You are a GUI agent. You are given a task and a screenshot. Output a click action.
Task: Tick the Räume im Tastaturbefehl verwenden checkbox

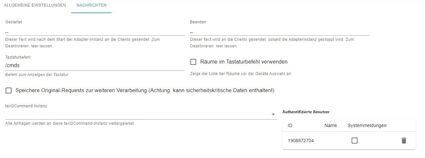[194, 62]
